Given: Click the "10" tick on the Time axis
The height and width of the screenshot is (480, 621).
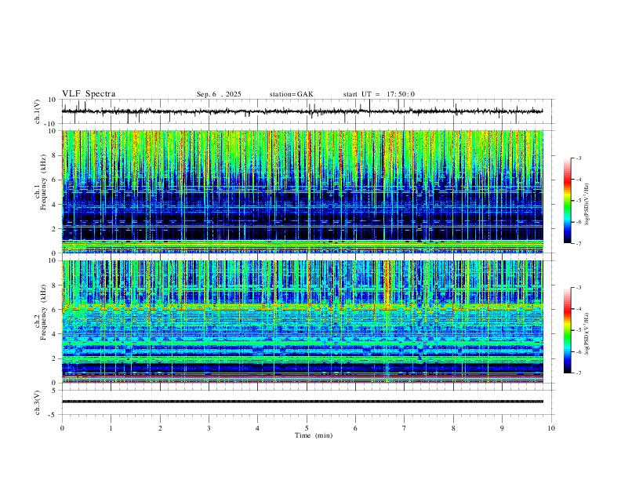Looking at the screenshot, I should pos(551,428).
